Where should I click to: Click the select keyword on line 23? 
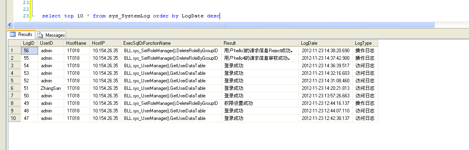[52, 16]
